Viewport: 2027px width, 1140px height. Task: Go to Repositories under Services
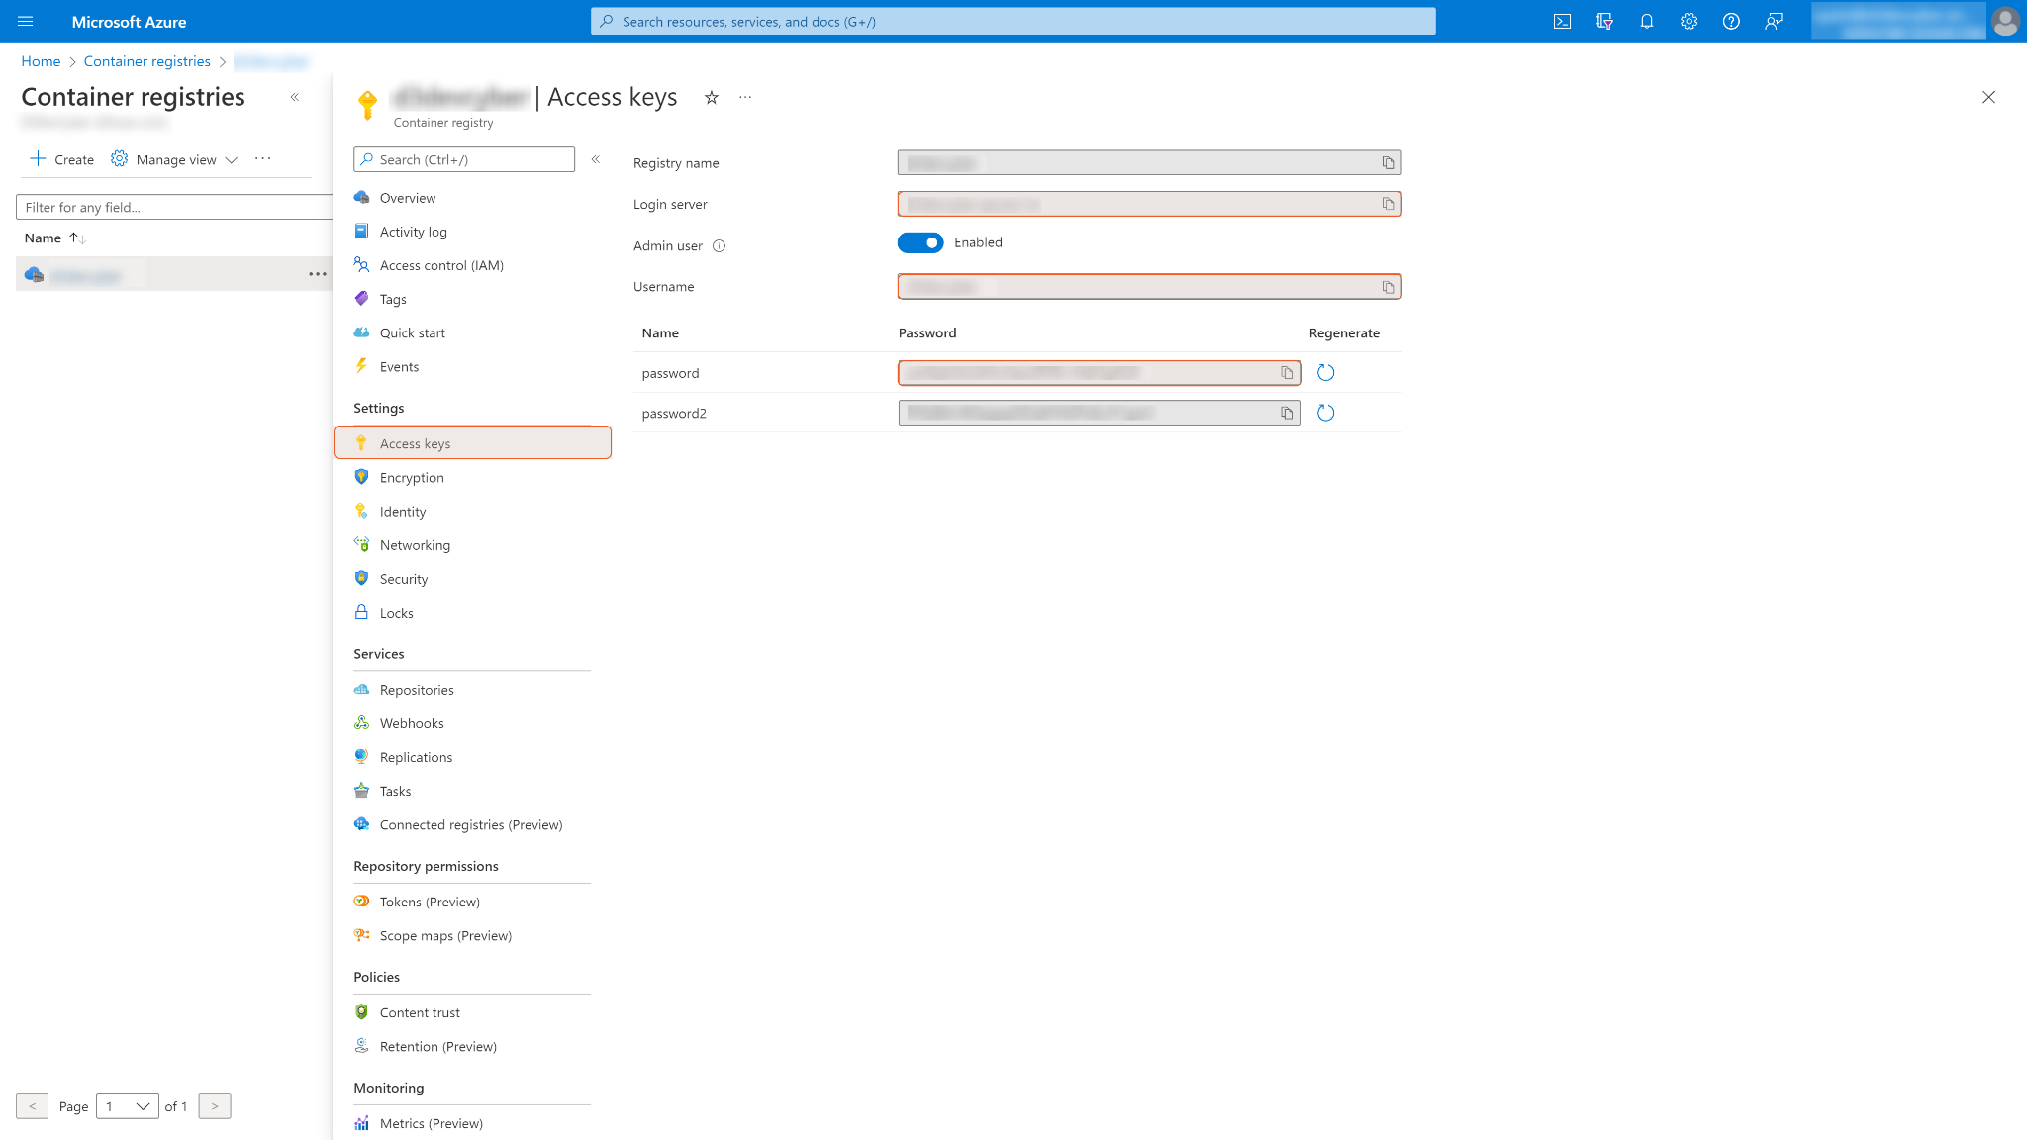coord(417,690)
